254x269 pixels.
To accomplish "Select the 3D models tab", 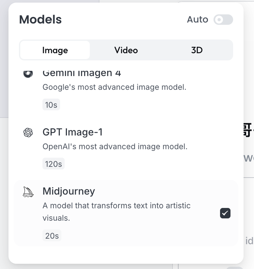I will pyautogui.click(x=197, y=50).
